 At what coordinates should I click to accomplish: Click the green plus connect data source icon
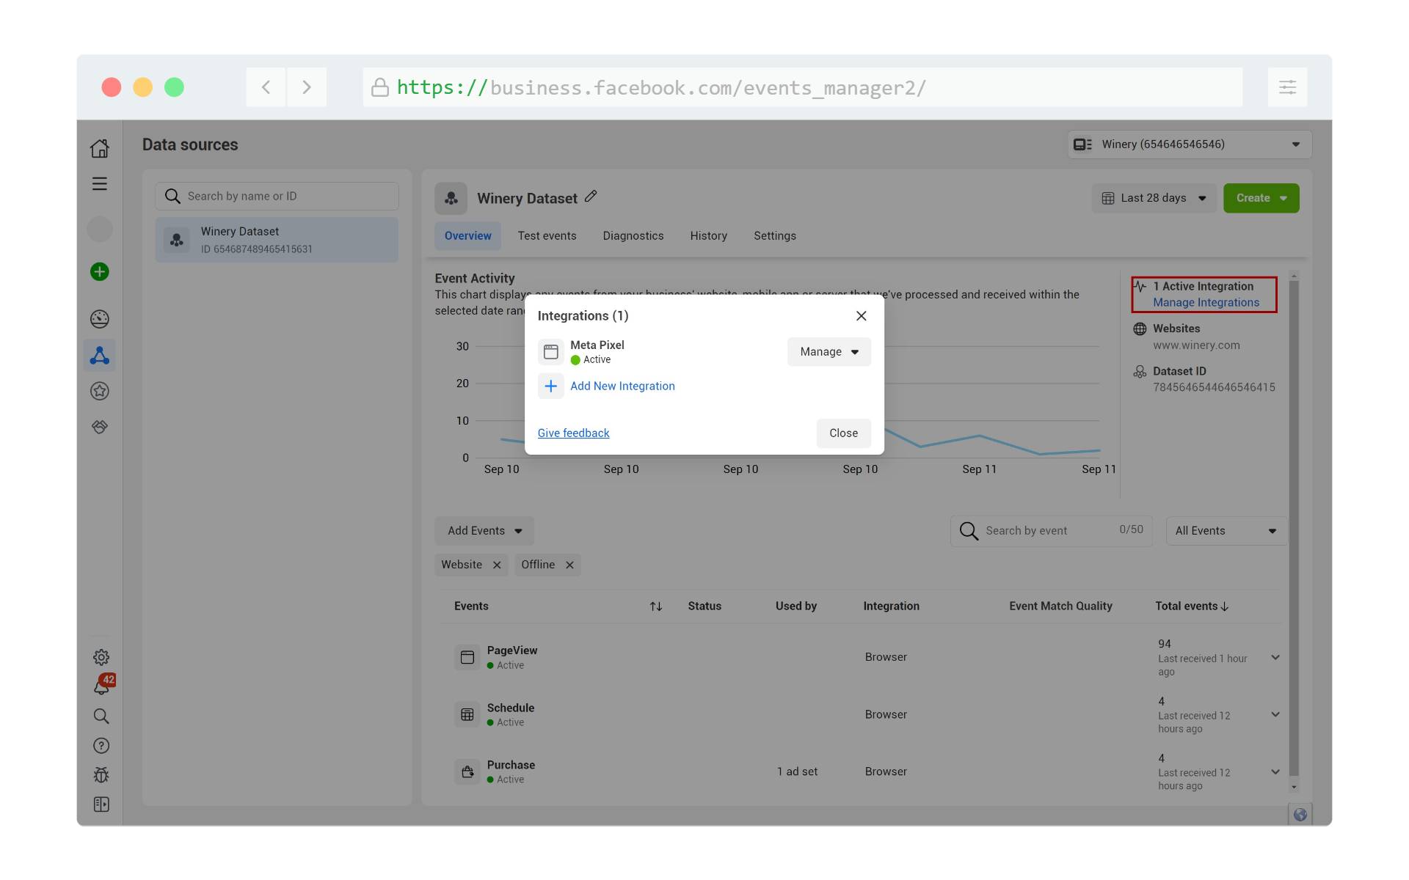100,272
